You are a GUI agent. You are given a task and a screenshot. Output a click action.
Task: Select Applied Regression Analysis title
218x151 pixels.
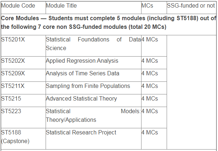click(x=82, y=61)
